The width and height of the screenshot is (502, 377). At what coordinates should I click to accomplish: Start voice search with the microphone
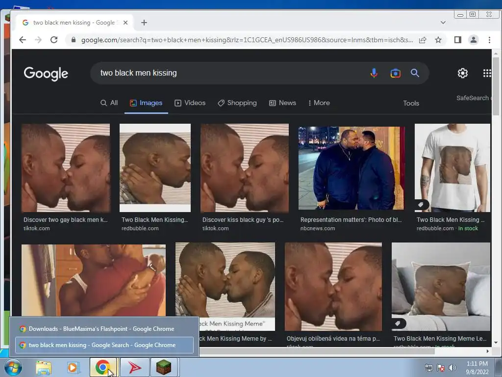(x=374, y=73)
